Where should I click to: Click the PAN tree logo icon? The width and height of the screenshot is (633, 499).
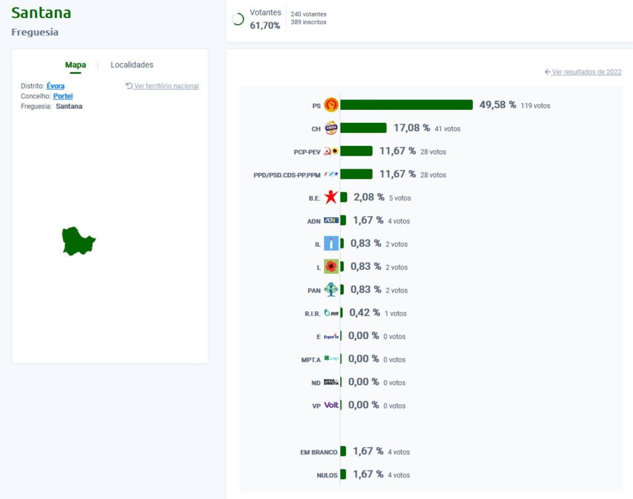[331, 290]
